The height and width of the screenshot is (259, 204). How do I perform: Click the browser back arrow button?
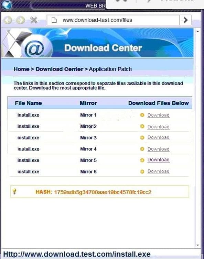click(8, 20)
